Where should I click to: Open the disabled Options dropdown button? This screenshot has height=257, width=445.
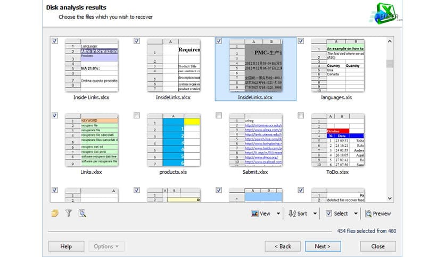106,246
